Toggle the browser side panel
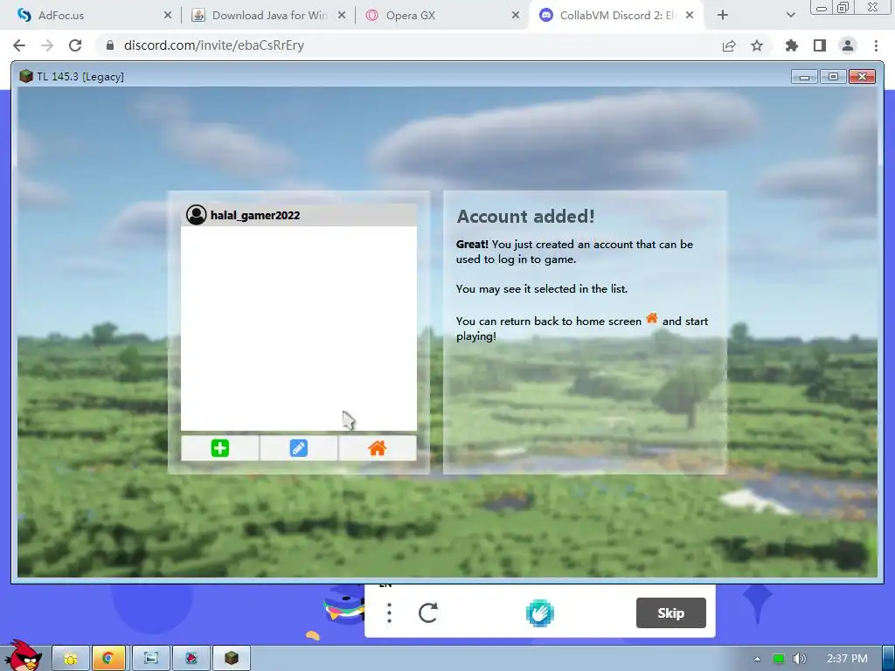This screenshot has height=671, width=895. [x=820, y=45]
